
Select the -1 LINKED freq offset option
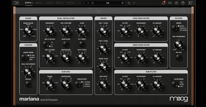[86, 84]
